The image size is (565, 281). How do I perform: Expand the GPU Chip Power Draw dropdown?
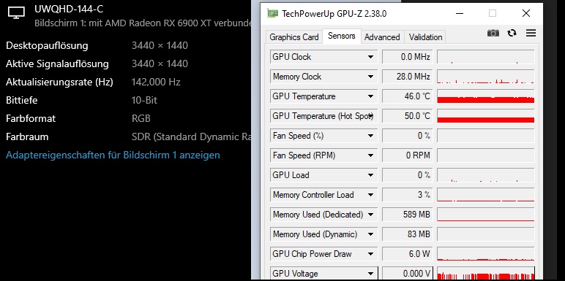[370, 254]
